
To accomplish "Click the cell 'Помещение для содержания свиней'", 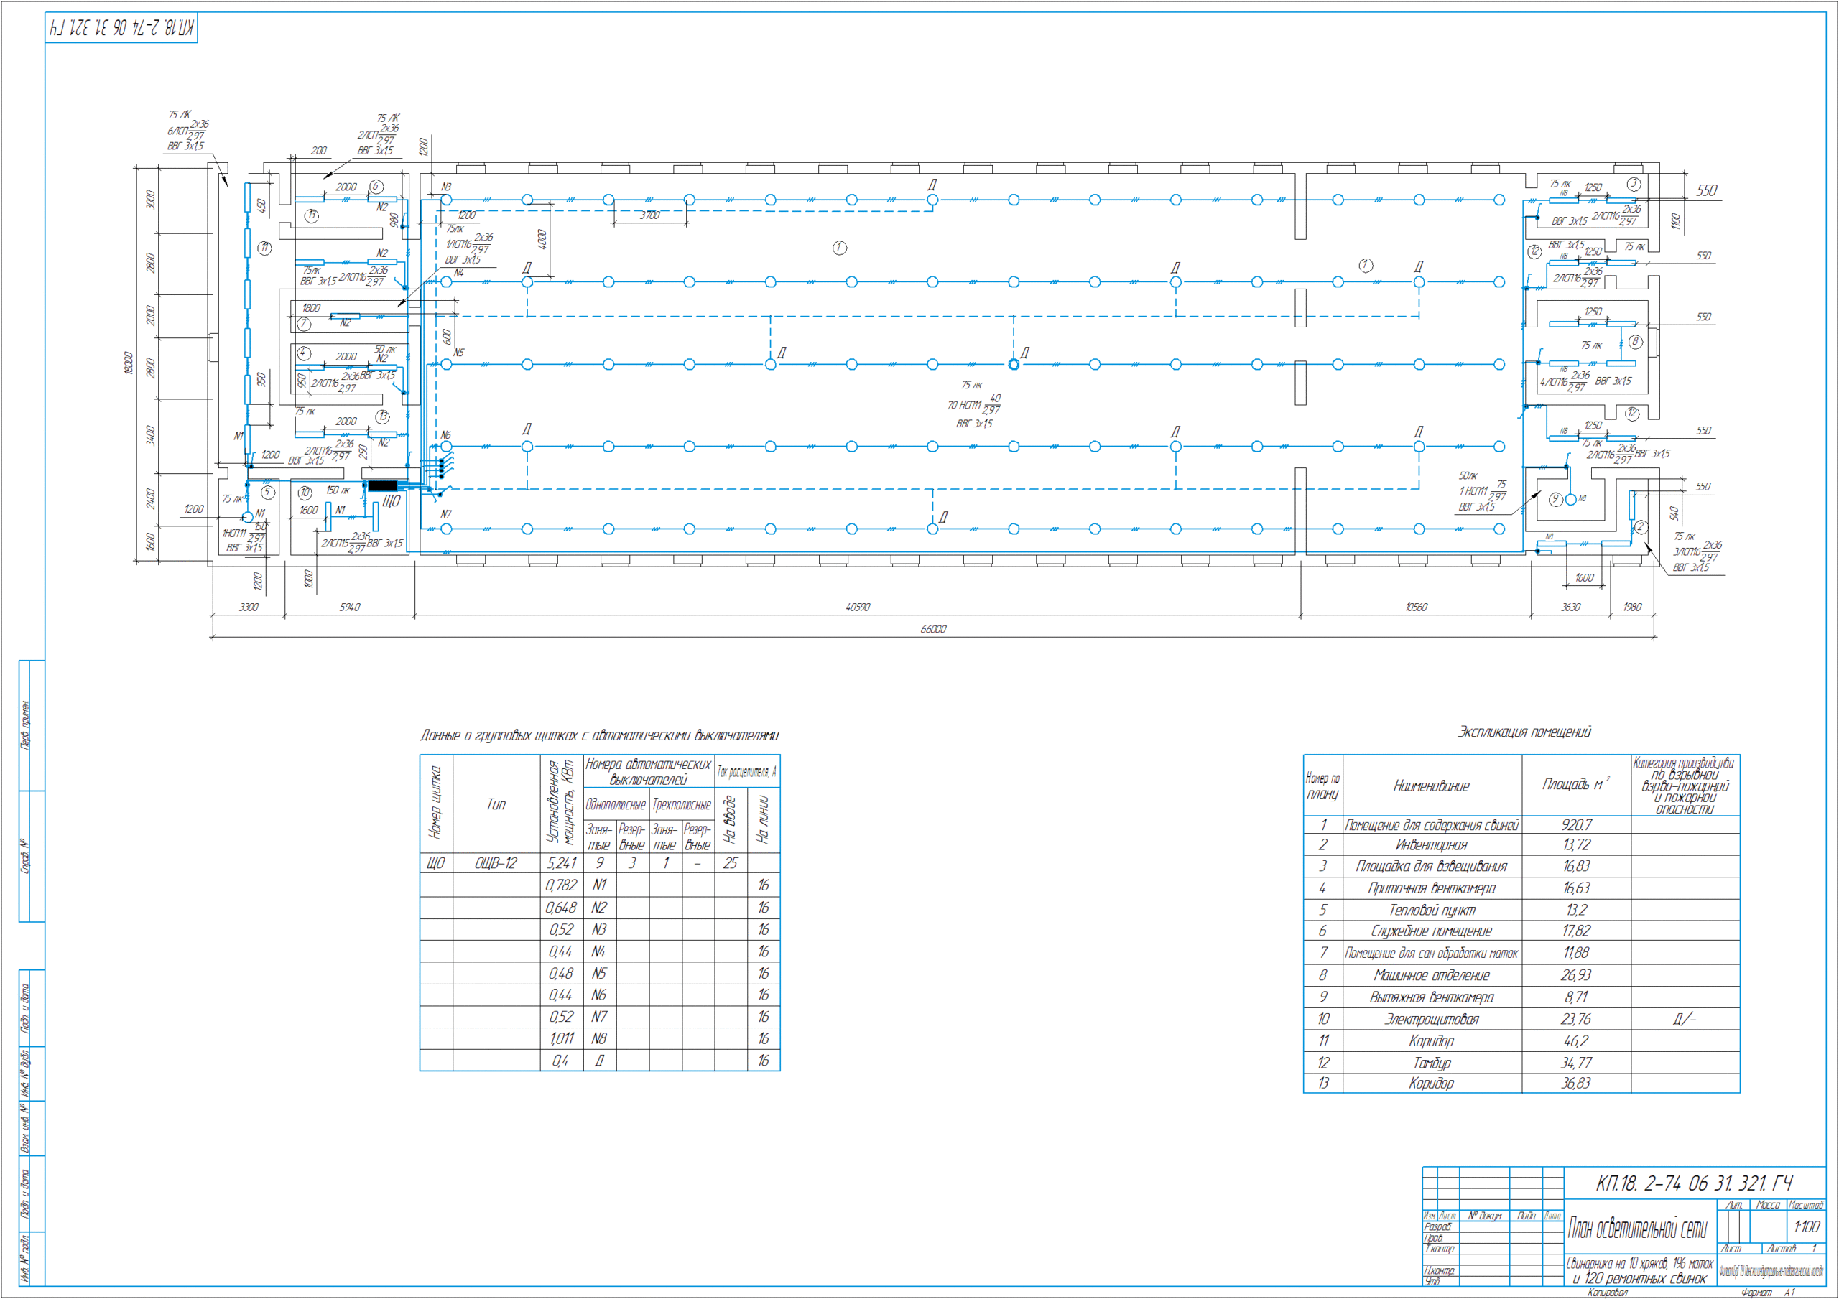I will [x=1431, y=825].
